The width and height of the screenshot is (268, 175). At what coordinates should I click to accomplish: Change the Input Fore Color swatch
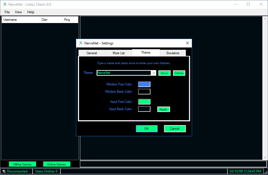click(144, 102)
